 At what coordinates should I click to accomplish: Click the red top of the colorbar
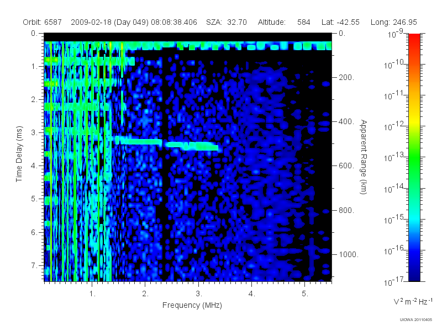tap(414, 38)
